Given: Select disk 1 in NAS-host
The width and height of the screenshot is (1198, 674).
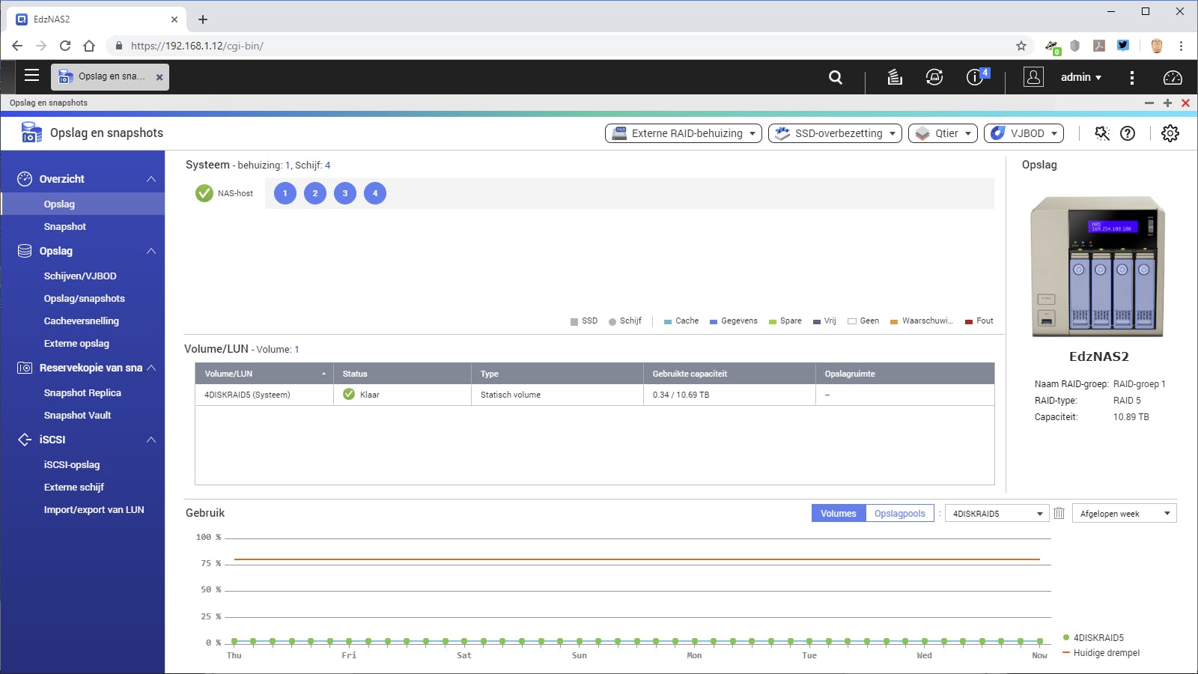Looking at the screenshot, I should click(285, 193).
